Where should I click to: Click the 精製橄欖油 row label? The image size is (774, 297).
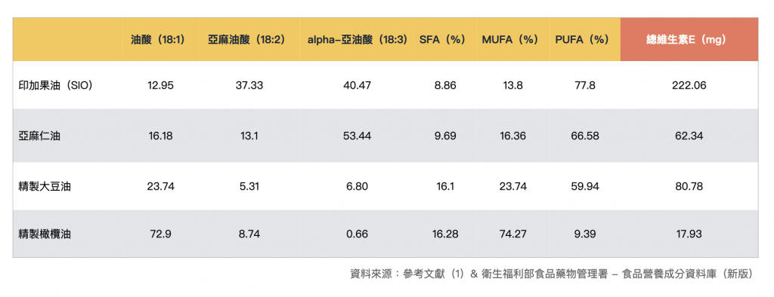pos(44,234)
